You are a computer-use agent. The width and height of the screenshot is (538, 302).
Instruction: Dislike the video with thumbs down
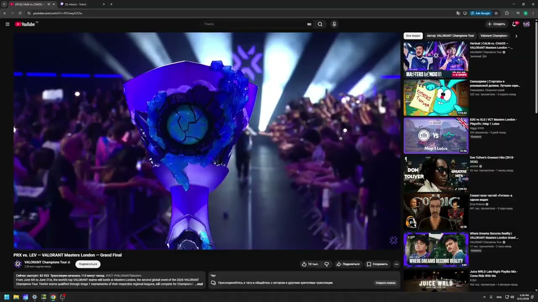click(x=327, y=264)
